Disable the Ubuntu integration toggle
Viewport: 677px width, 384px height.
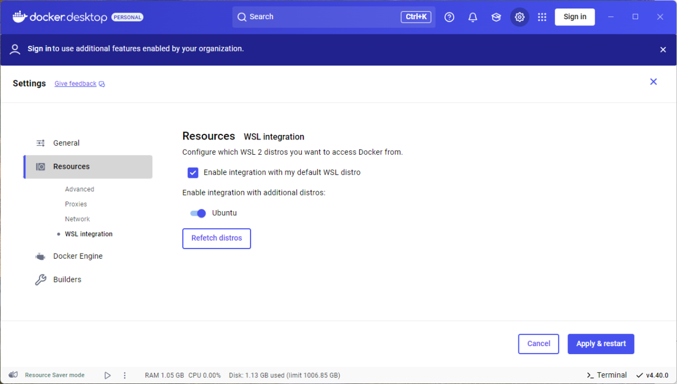point(198,213)
